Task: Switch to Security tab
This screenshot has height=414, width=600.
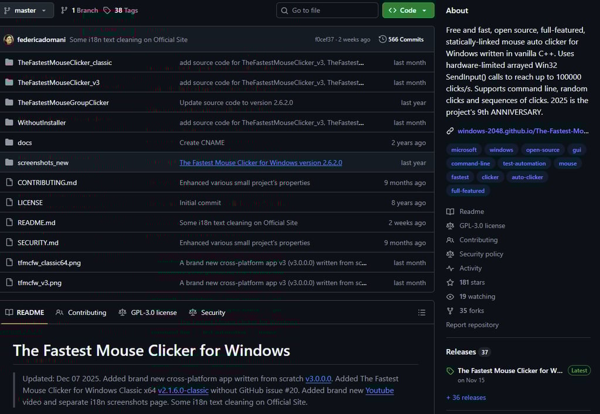Action: [207, 312]
